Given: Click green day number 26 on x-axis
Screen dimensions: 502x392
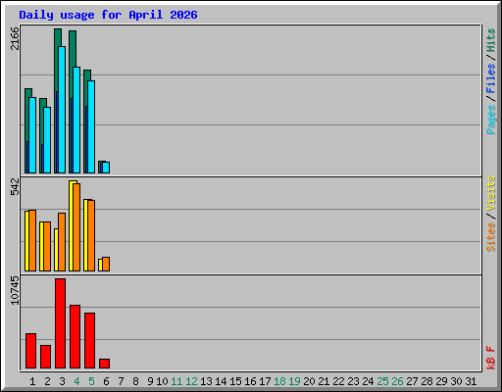Looking at the screenshot, I should (397, 381).
